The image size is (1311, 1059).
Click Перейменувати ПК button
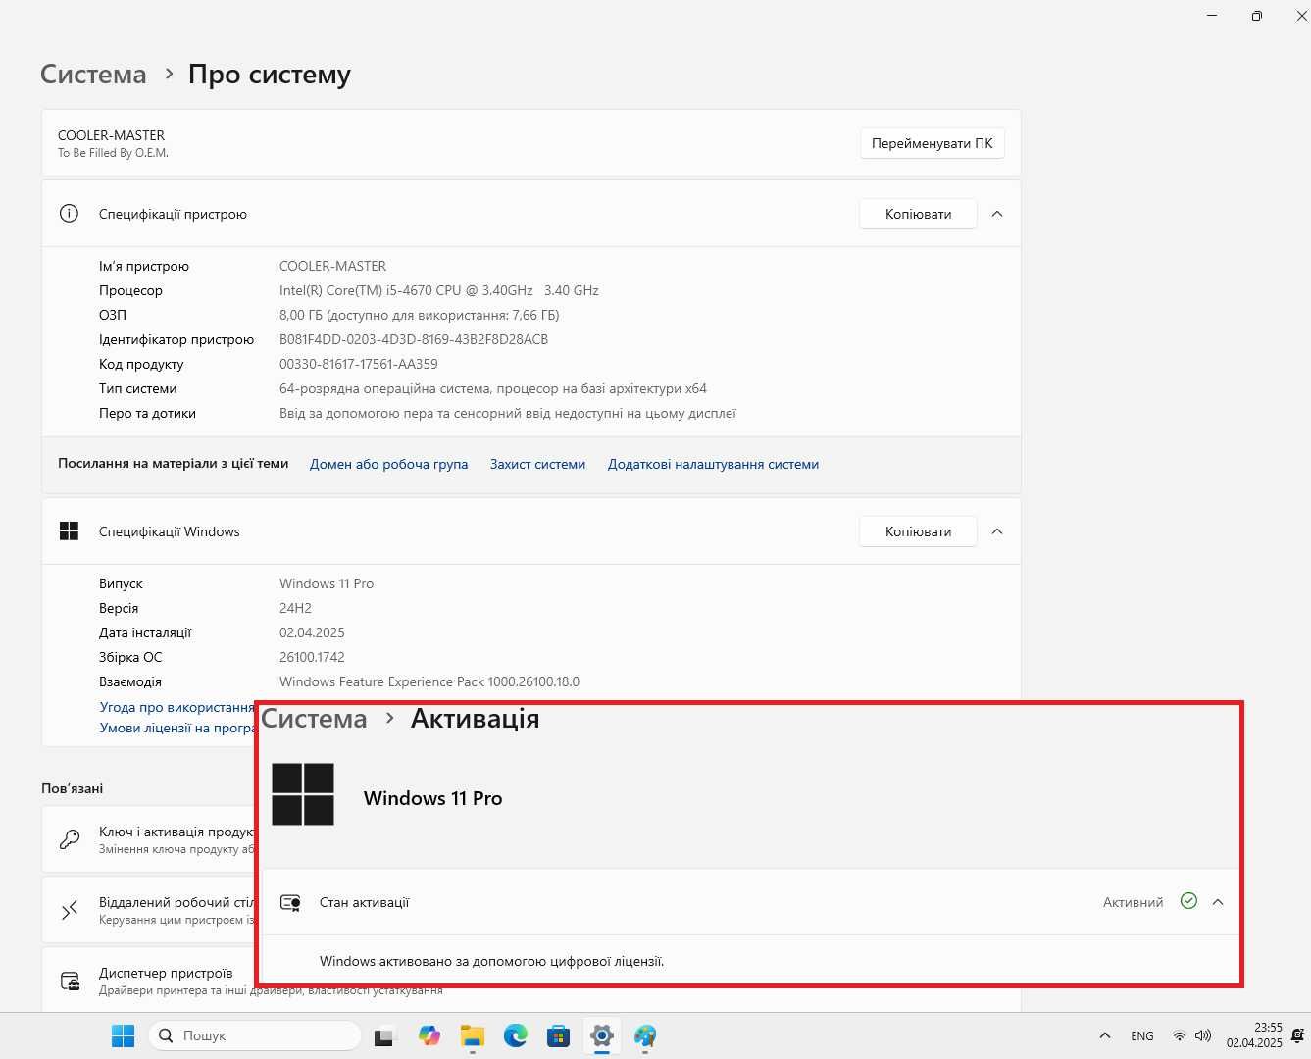(933, 143)
